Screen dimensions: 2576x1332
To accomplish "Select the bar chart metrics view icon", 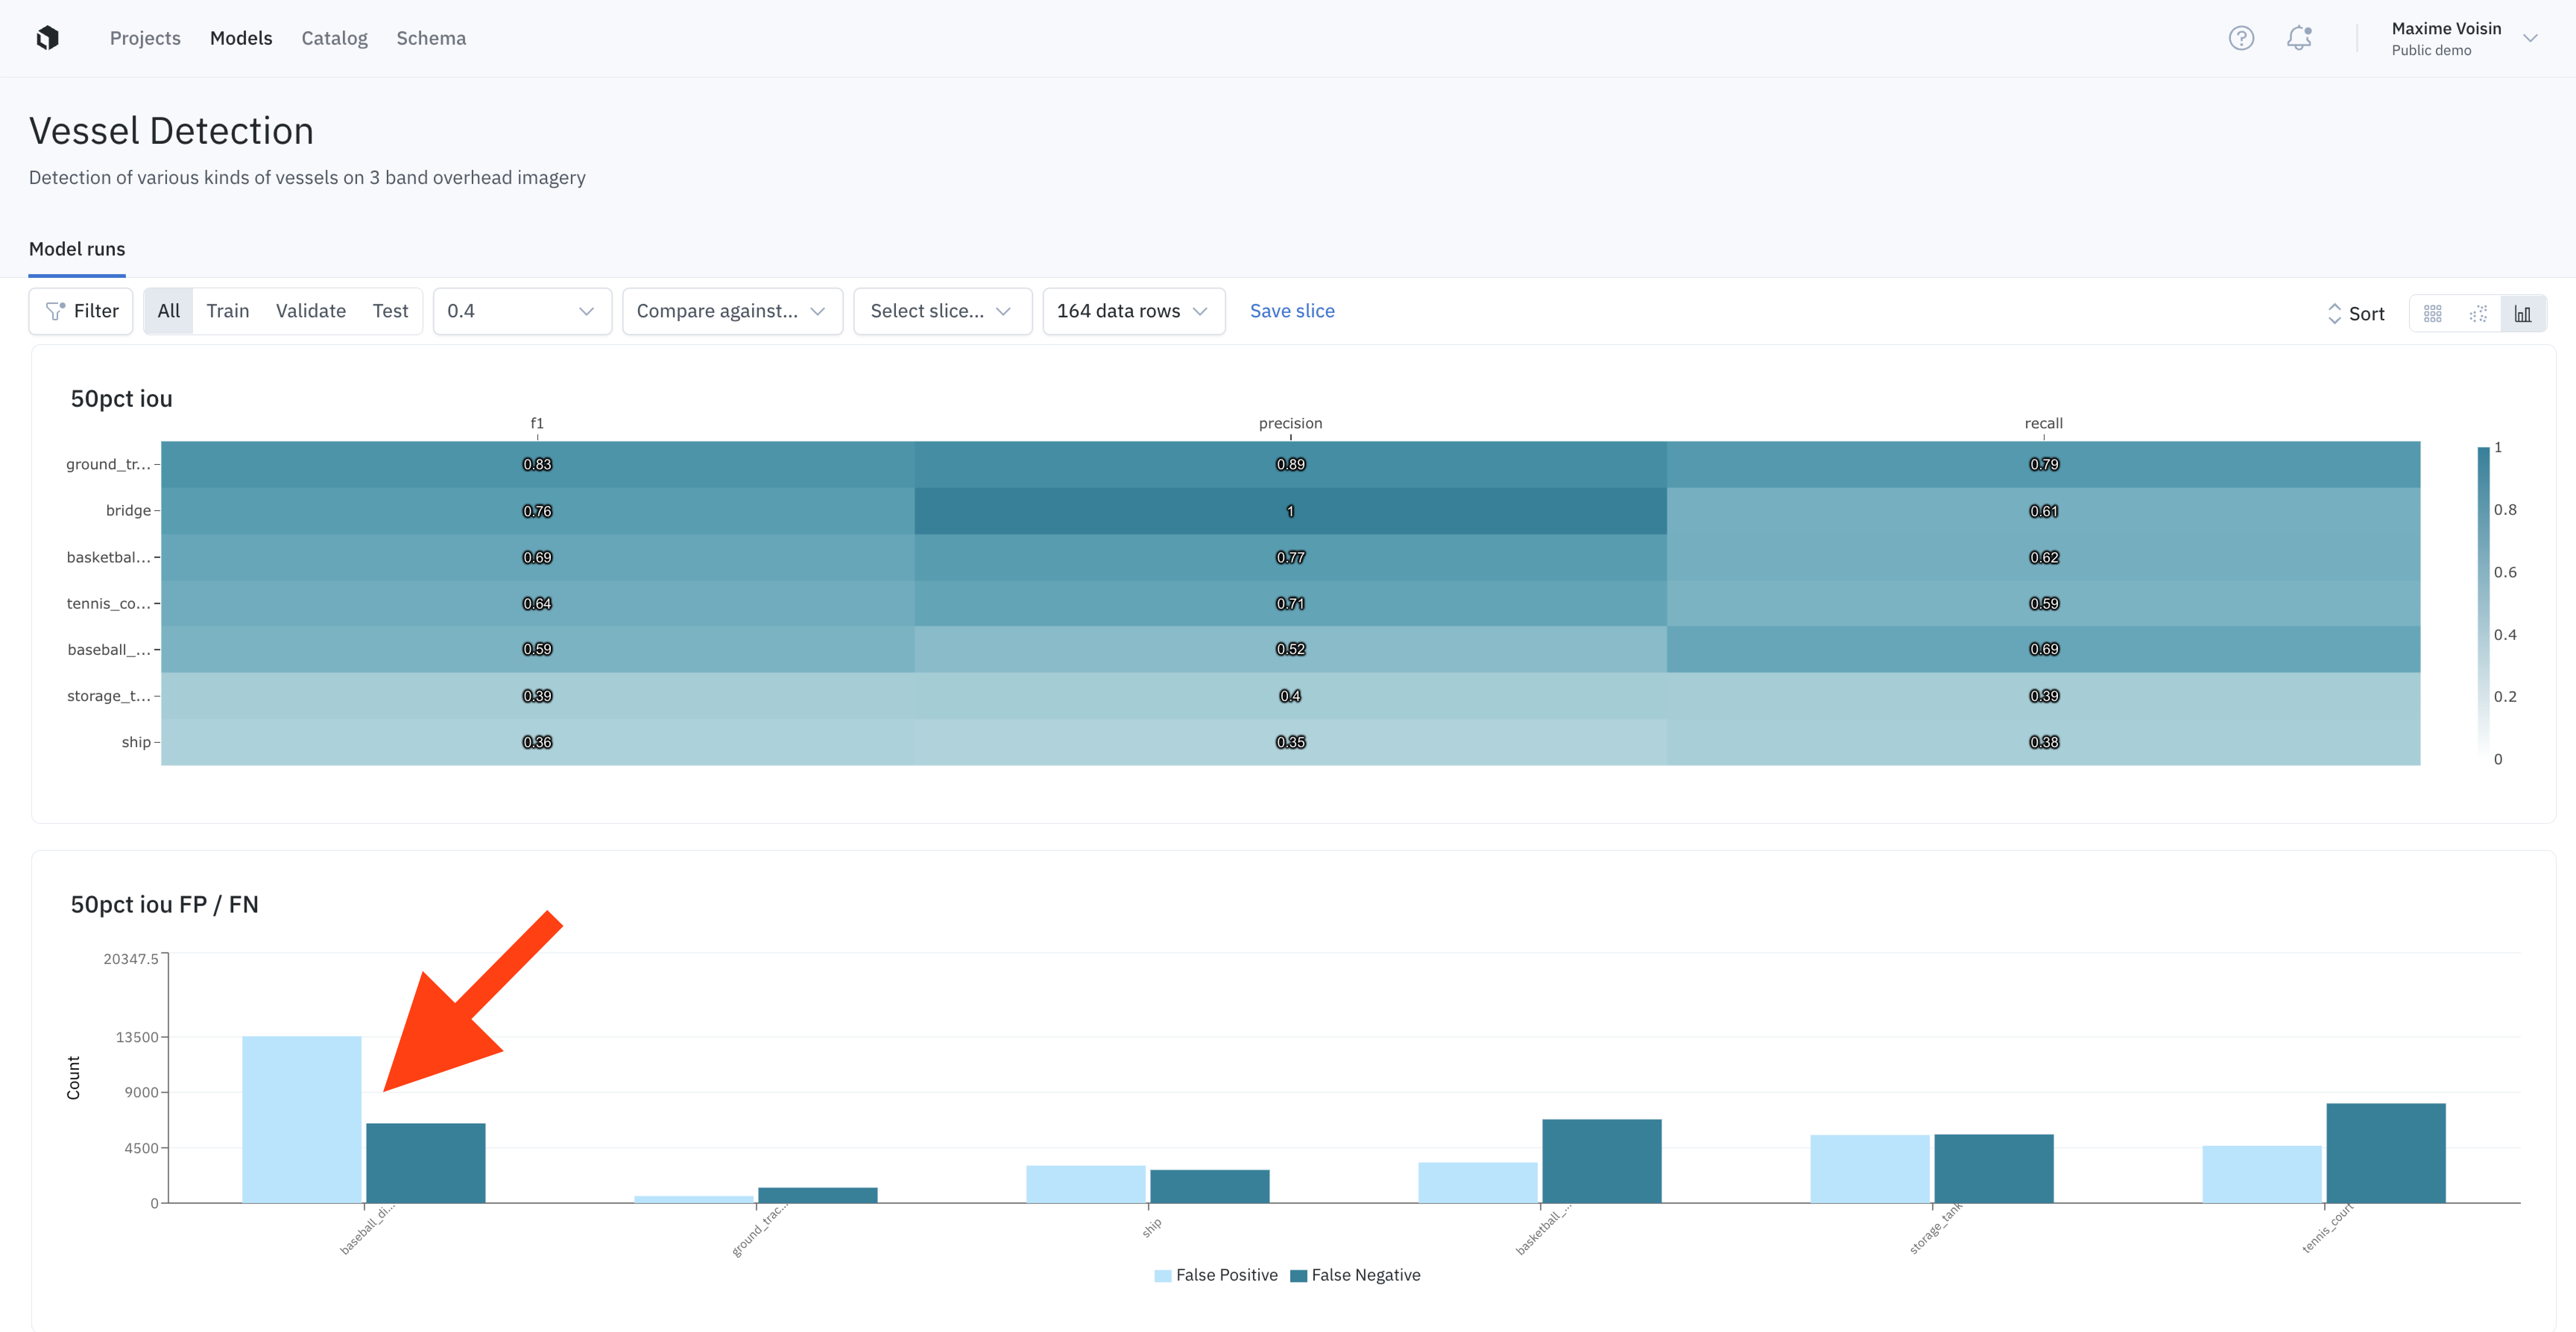I will (x=2523, y=314).
